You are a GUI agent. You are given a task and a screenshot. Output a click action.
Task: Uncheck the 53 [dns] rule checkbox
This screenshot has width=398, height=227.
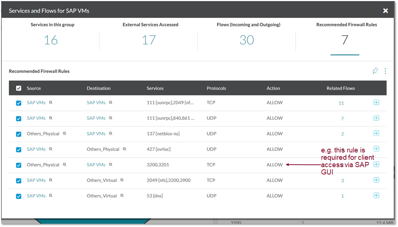coord(19,196)
